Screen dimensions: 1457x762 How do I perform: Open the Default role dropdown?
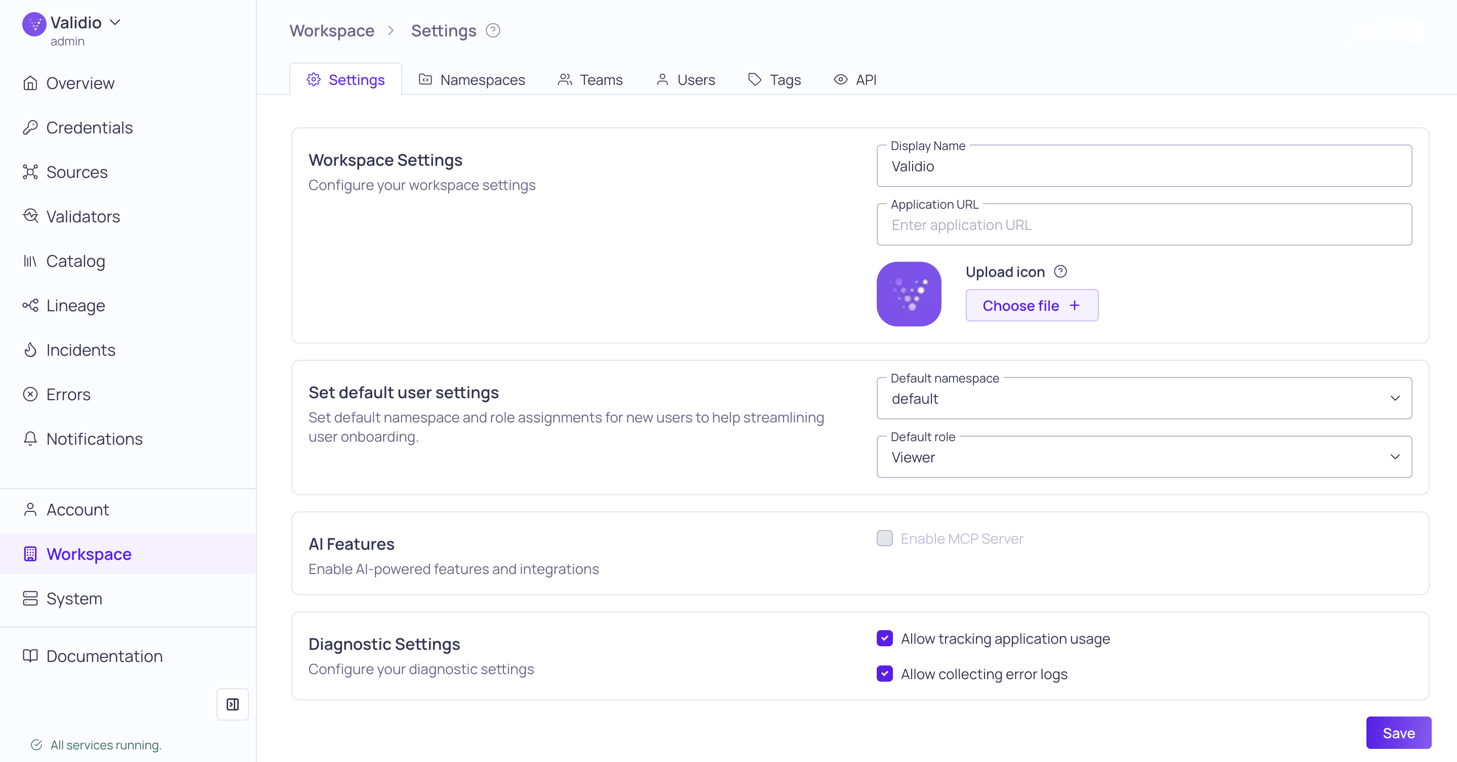(1144, 457)
